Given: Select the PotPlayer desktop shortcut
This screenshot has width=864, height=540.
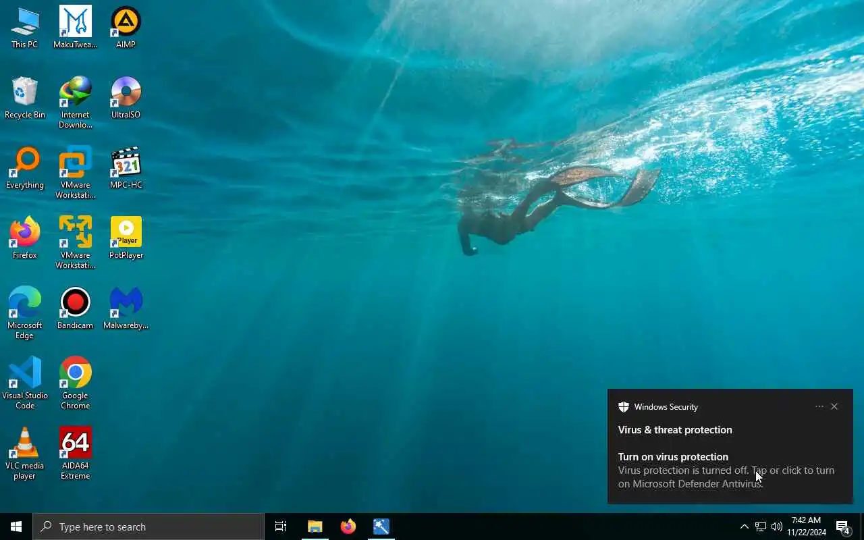Looking at the screenshot, I should 126,238.
